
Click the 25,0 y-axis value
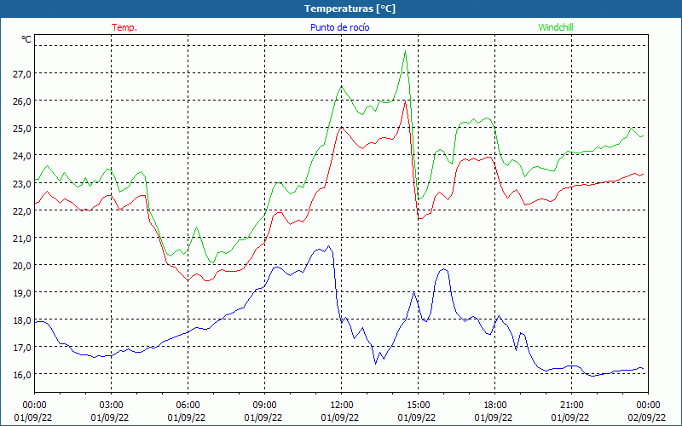(22, 129)
